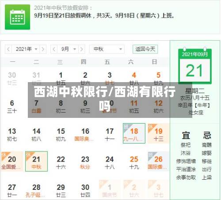Click 沐浴 in 宜 list
221x200 pixels.
pyautogui.click(x=186, y=153)
